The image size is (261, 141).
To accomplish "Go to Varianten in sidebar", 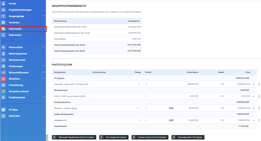I will 14,22.
